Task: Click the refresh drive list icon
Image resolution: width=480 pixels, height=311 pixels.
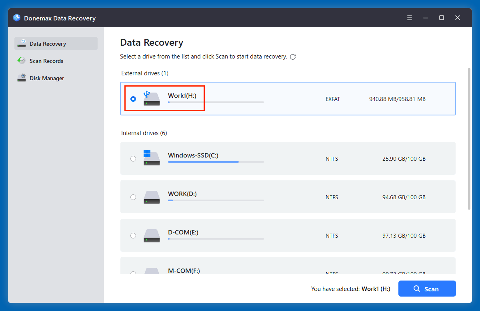Action: pos(293,57)
